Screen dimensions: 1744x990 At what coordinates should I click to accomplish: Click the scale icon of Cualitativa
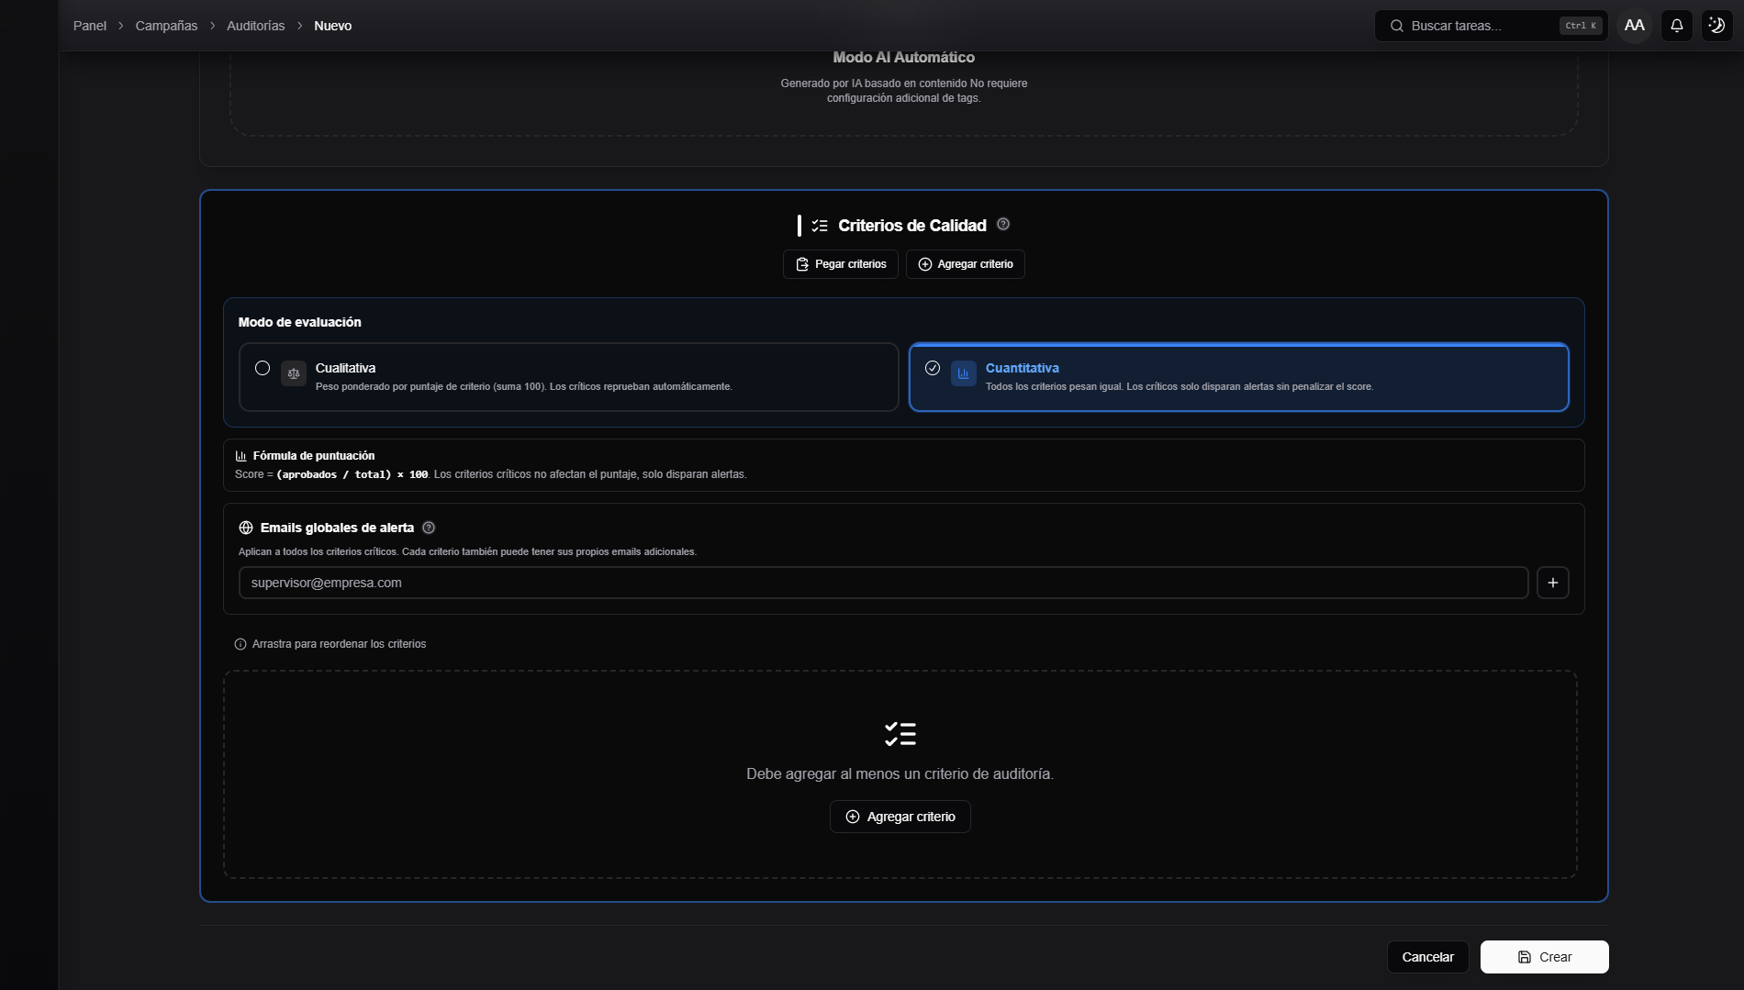294,373
